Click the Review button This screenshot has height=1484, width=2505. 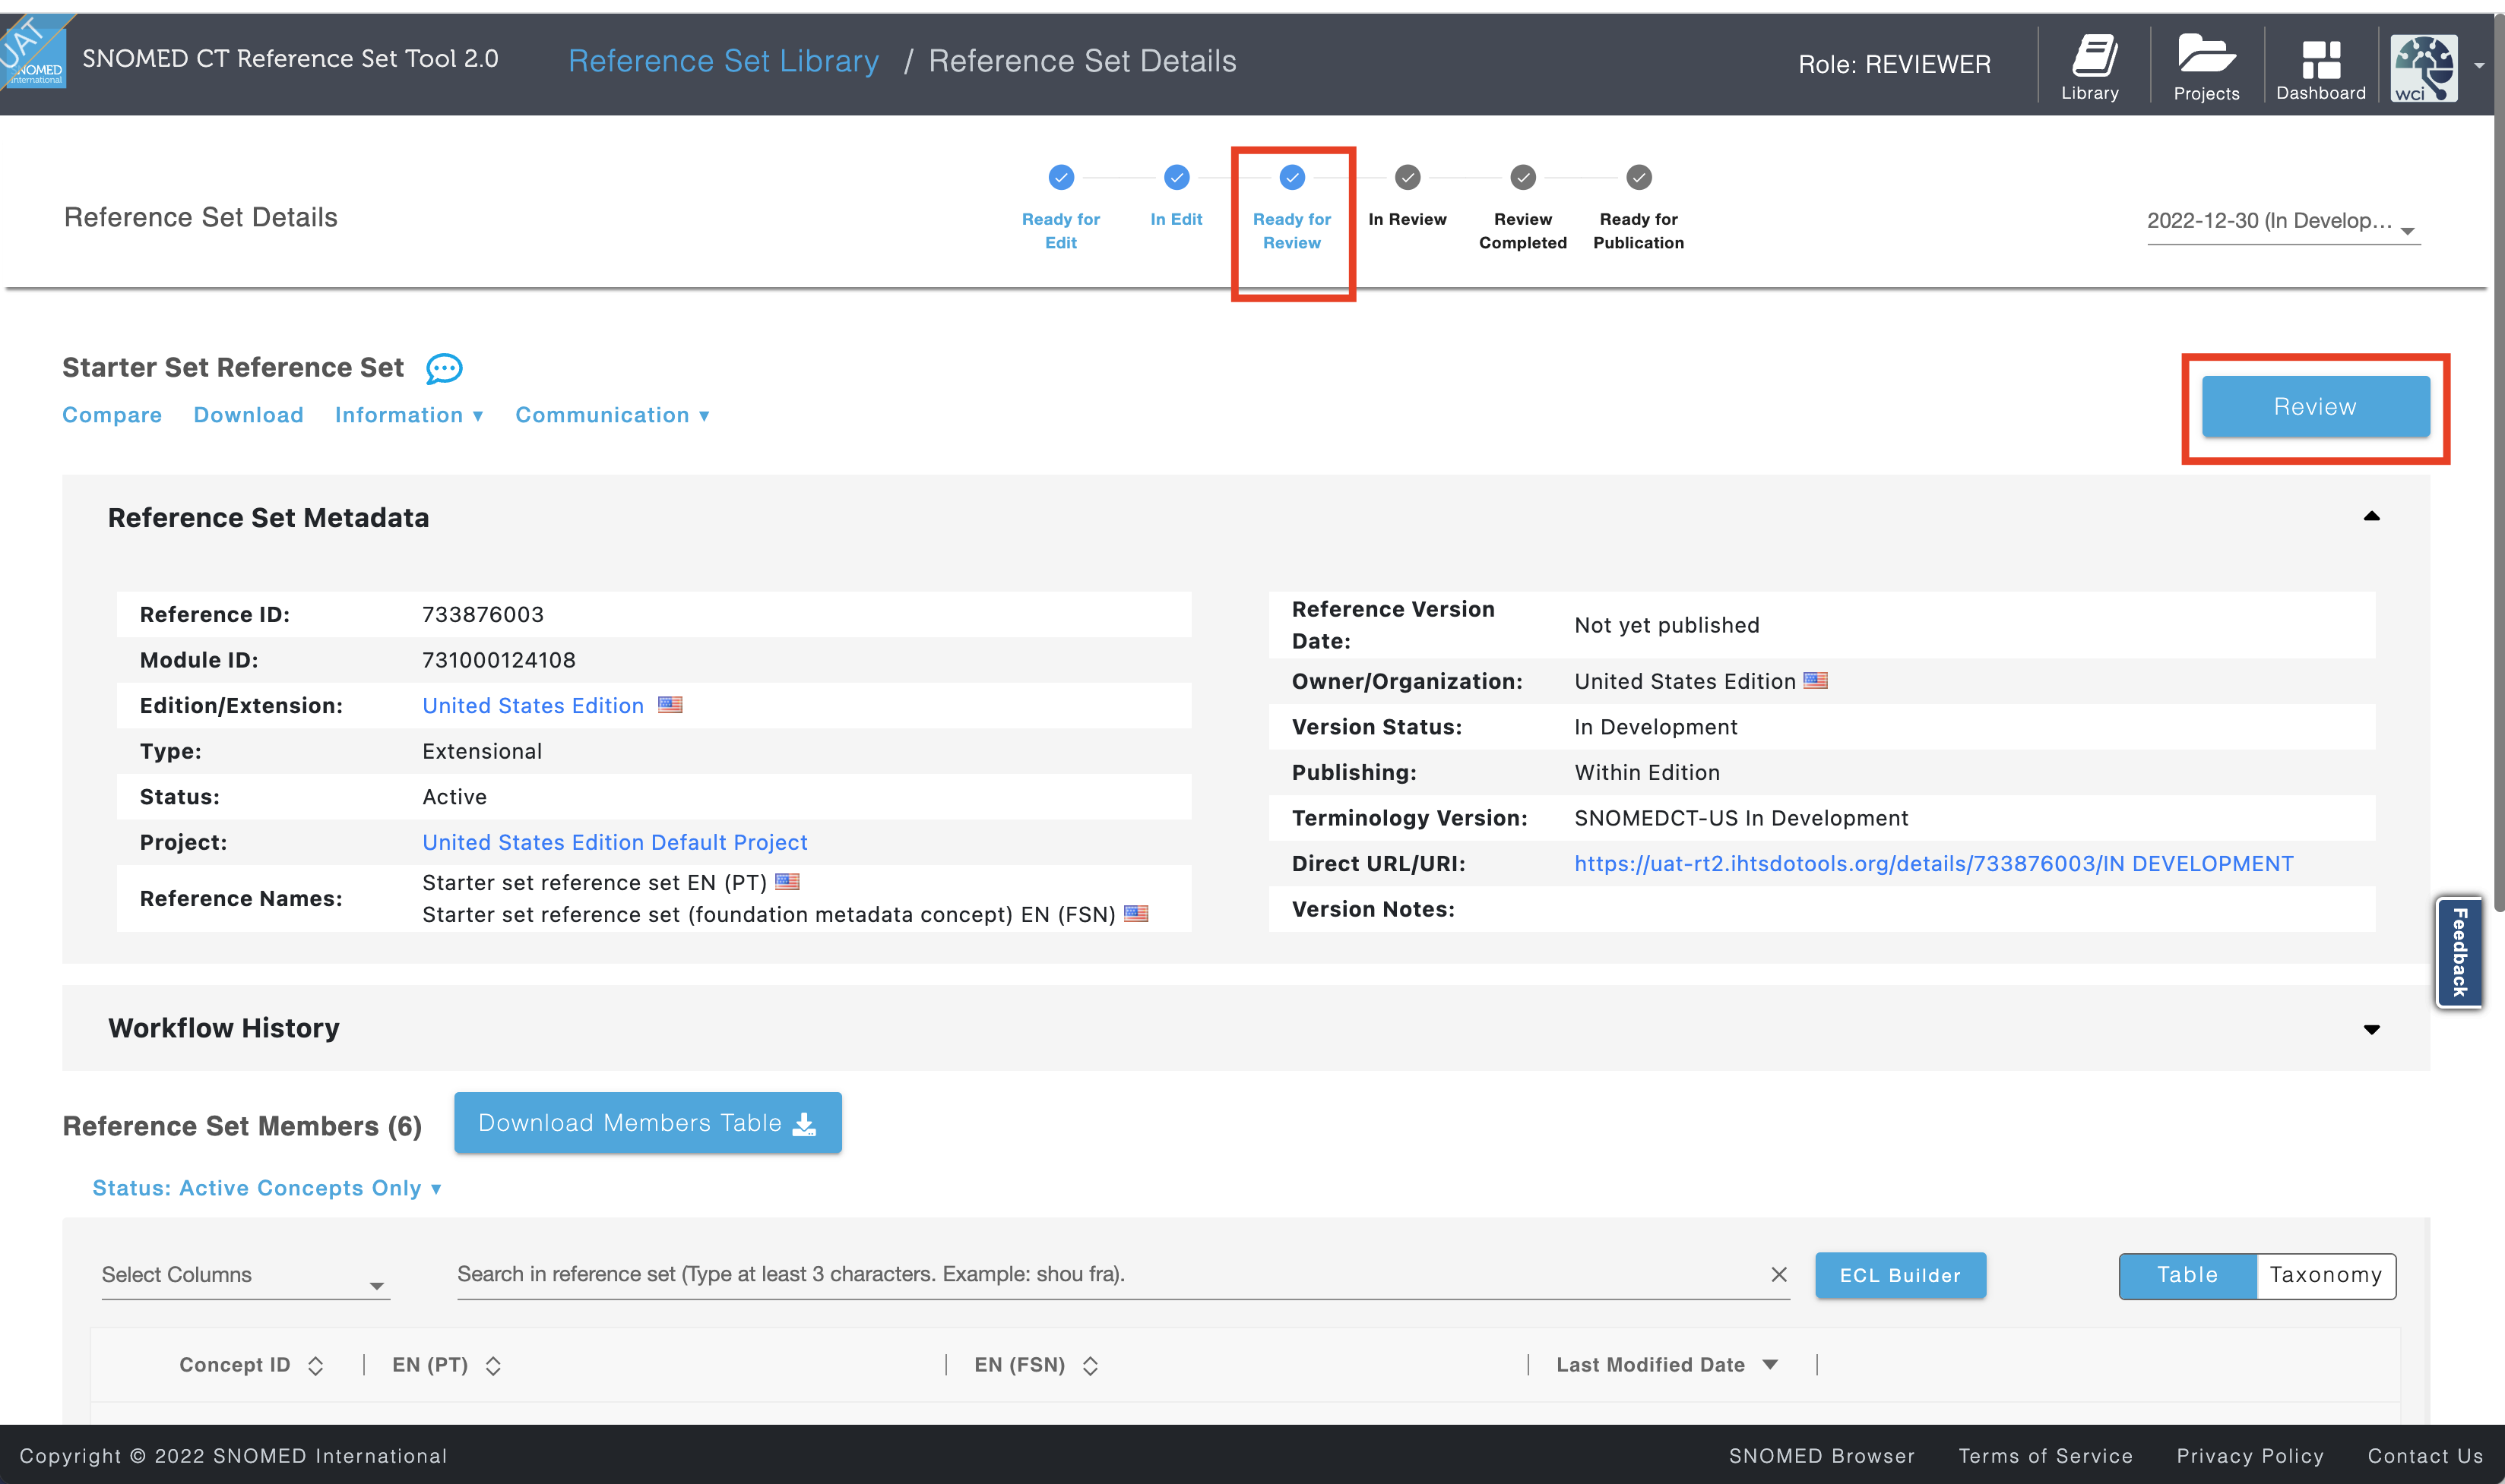2315,407
